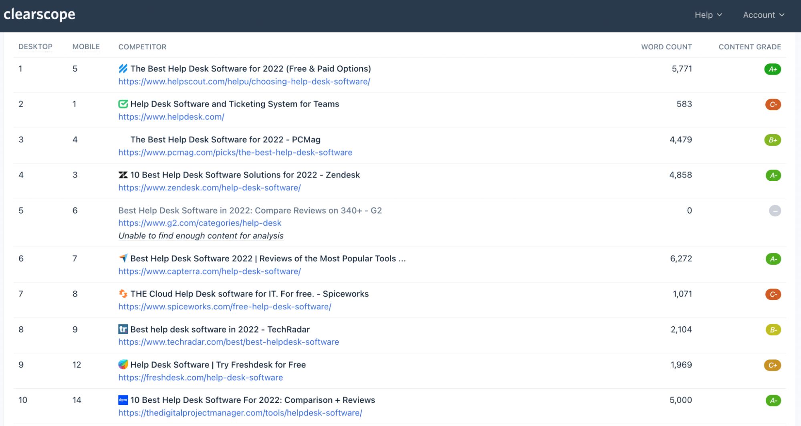
Task: Click the A- grade badge for Capterra
Action: pyautogui.click(x=773, y=259)
